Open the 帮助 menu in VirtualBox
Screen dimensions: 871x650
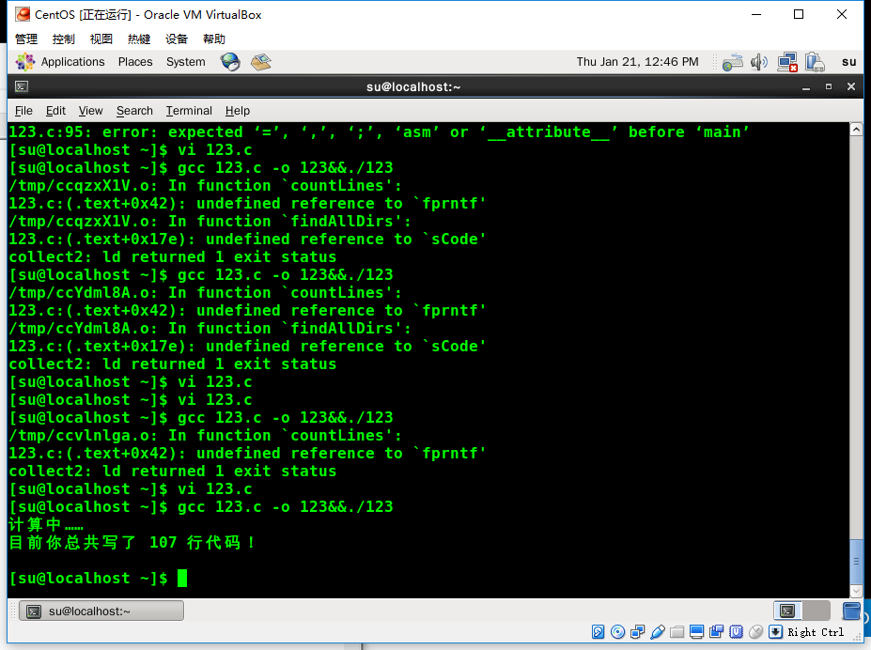click(214, 39)
